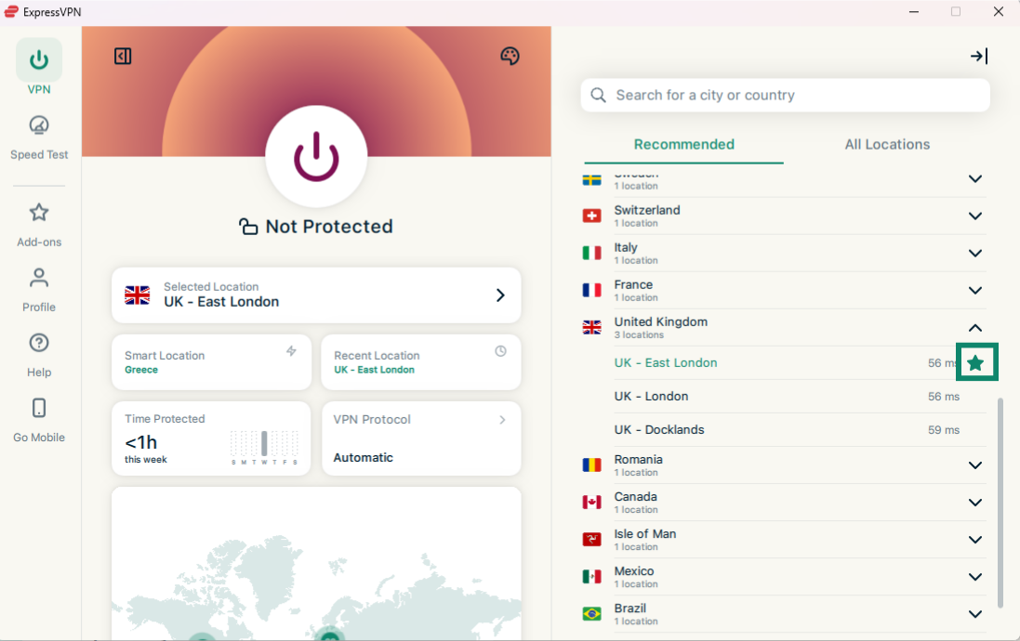Click the weekly usage bar chart
Viewport: 1020px width, 641px height.
pyautogui.click(x=265, y=447)
